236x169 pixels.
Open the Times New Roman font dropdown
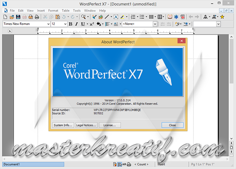point(48,24)
